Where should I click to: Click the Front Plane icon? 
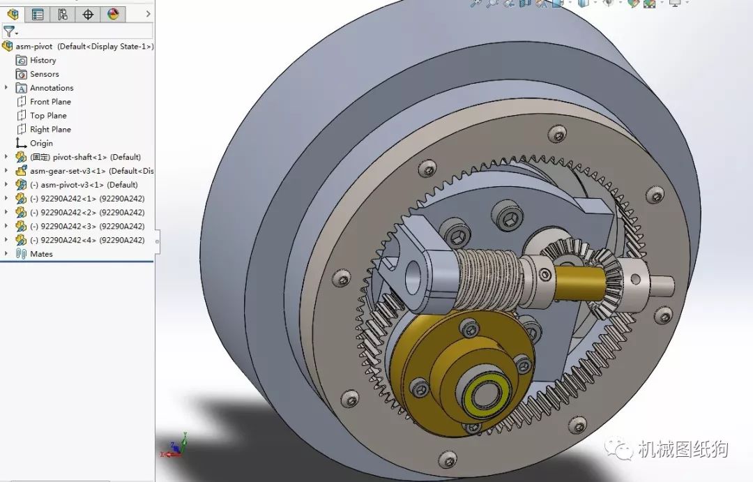(21, 101)
